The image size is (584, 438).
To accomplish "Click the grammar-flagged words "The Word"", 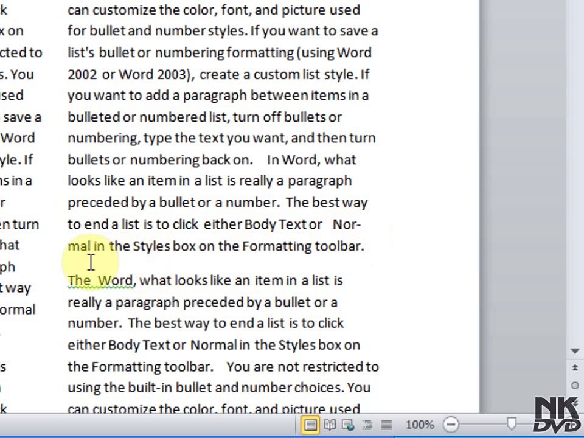I will (100, 280).
